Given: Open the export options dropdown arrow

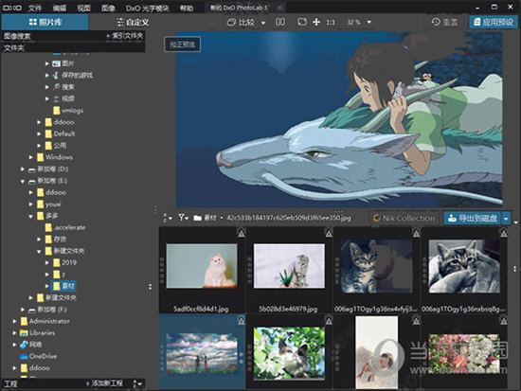Looking at the screenshot, I should coord(506,219).
